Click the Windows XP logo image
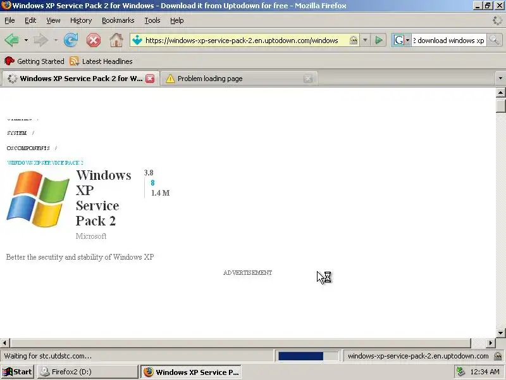The image size is (506, 380). (x=38, y=199)
